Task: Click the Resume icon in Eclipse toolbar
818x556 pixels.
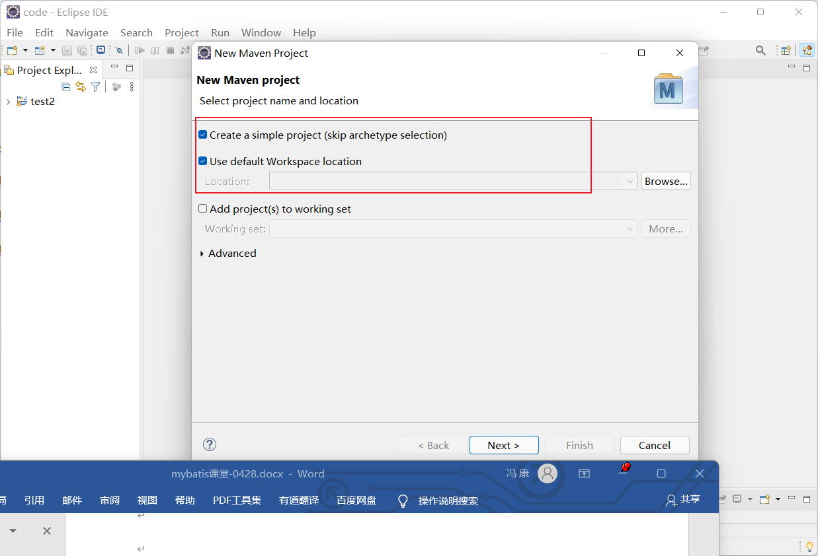Action: [x=140, y=50]
